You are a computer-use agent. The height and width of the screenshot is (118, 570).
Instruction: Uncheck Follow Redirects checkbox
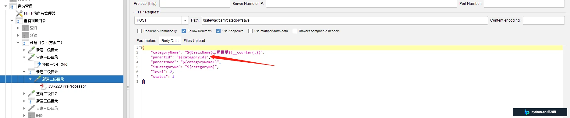(x=184, y=31)
